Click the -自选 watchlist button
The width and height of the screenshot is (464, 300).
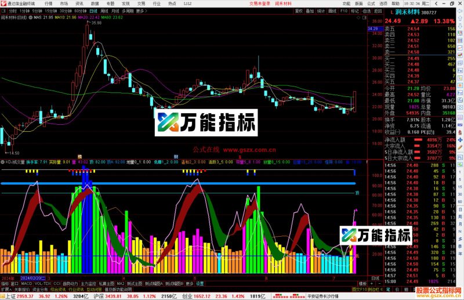[x=367, y=11]
